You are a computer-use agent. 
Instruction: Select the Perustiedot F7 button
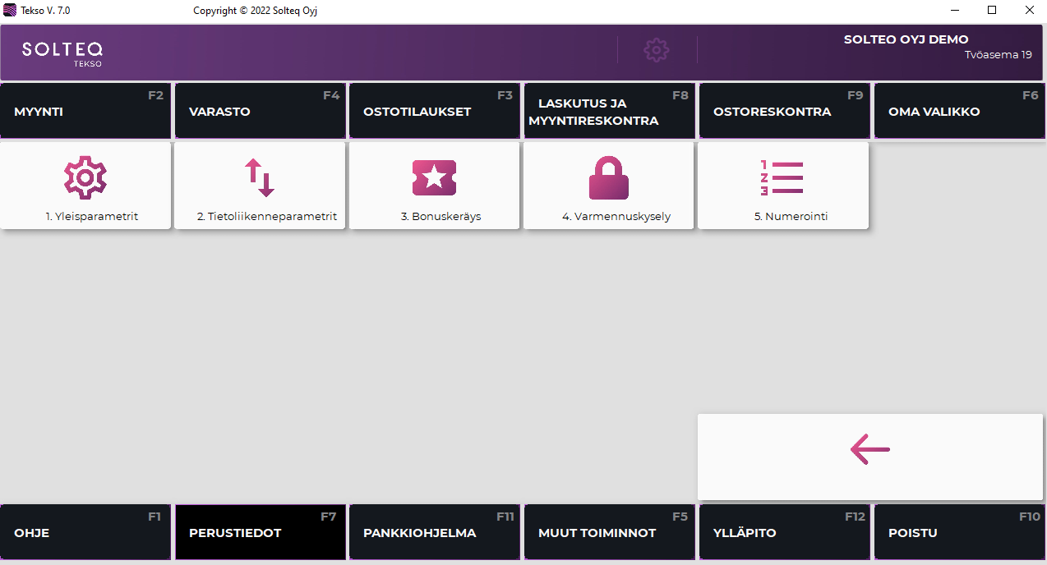[x=260, y=533]
